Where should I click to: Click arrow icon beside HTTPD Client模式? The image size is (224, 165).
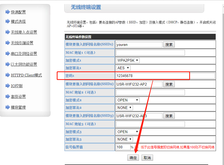coord(7,75)
